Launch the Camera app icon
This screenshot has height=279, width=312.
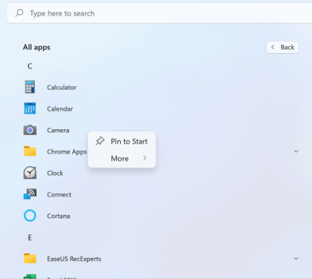click(x=30, y=130)
